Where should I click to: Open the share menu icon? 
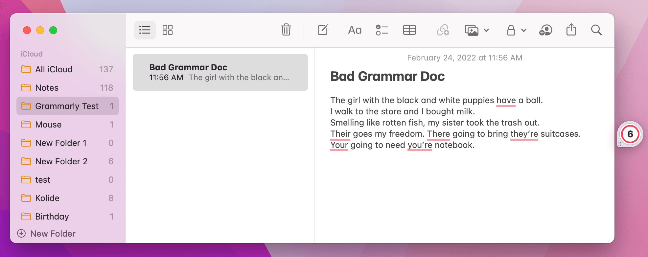tap(571, 30)
